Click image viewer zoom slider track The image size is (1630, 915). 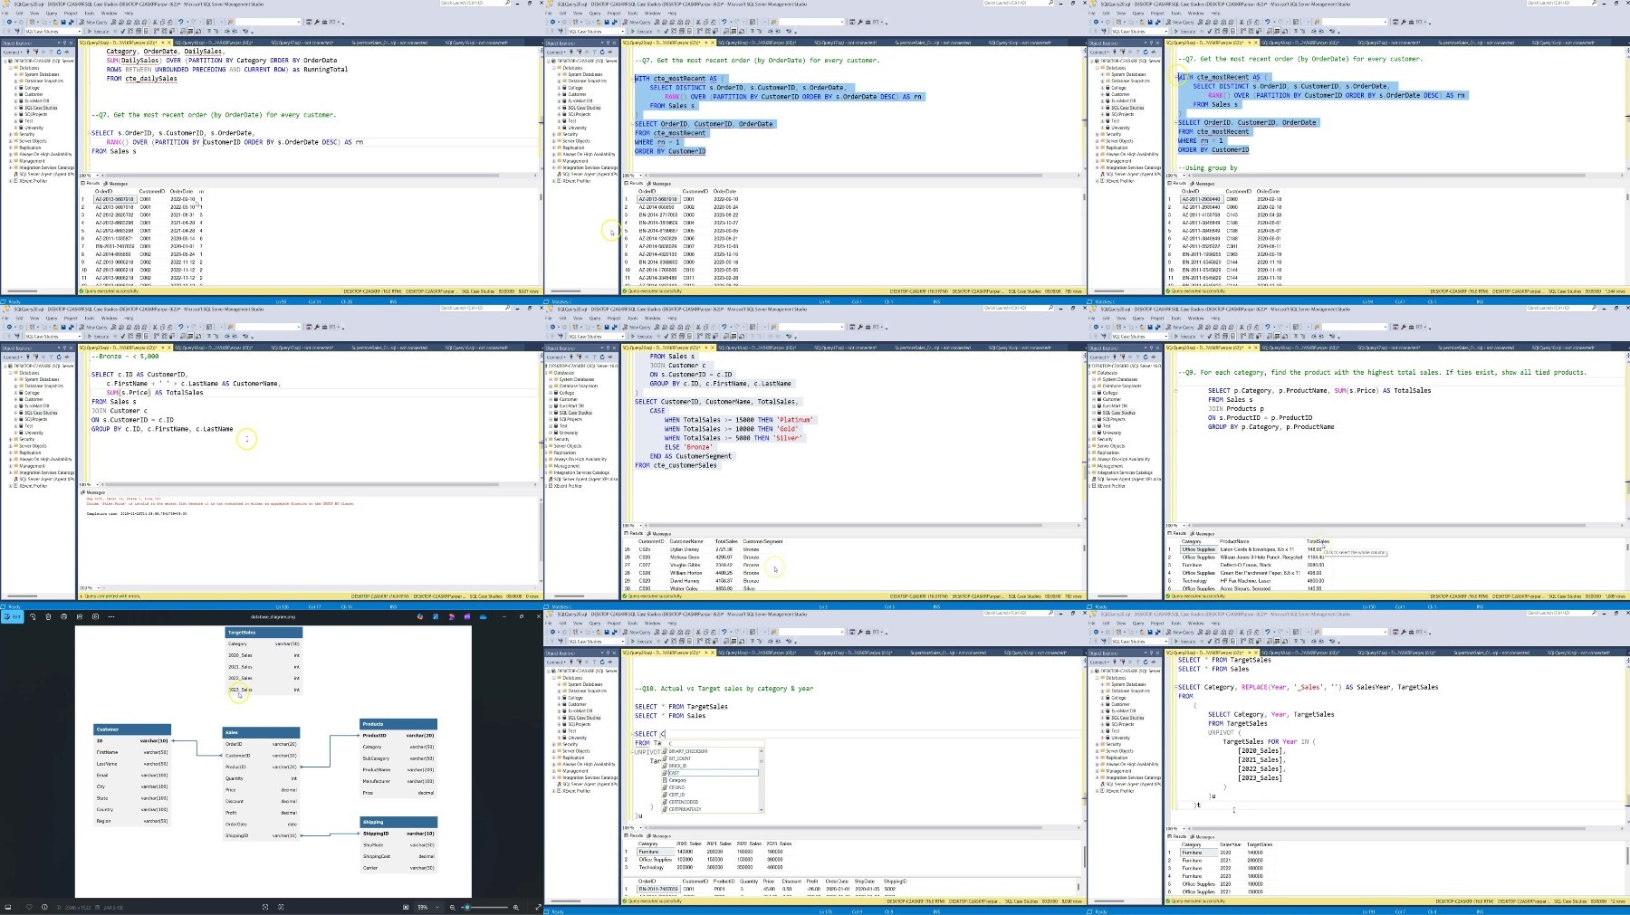pos(484,907)
